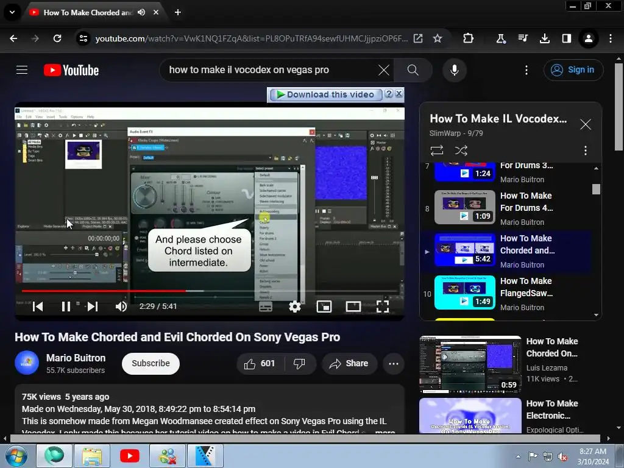
Task: Play playlist video For Drums 4
Action: 505,208
